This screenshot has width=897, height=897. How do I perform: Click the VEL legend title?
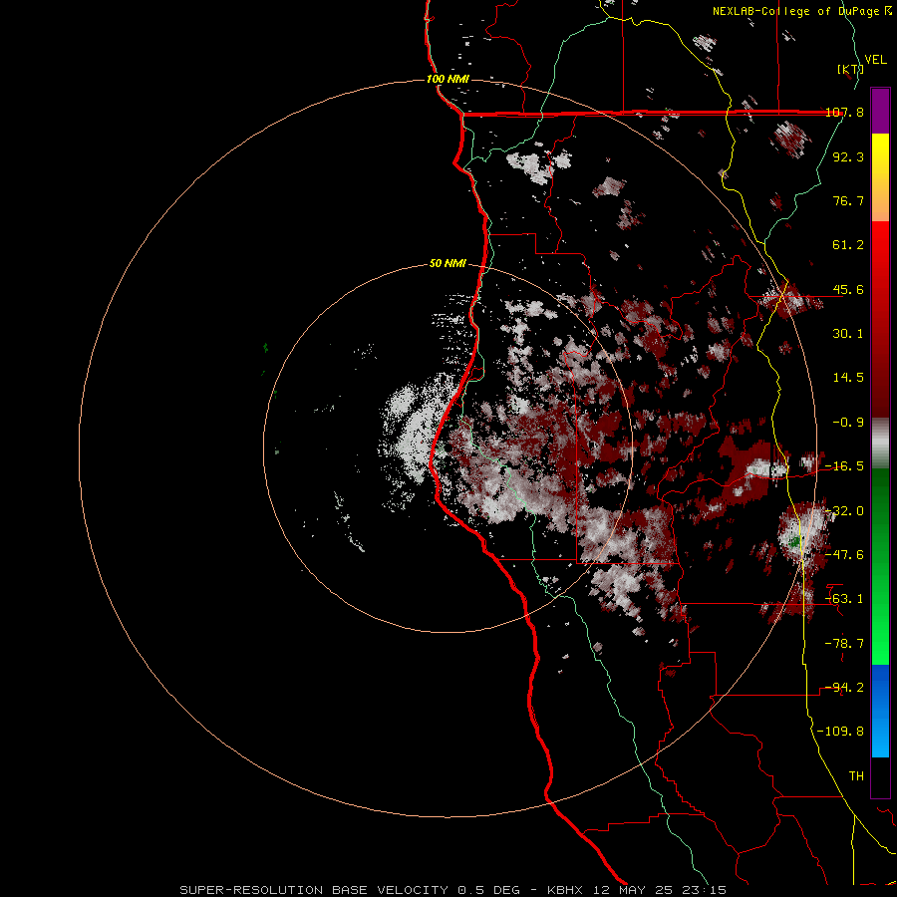pos(875,60)
